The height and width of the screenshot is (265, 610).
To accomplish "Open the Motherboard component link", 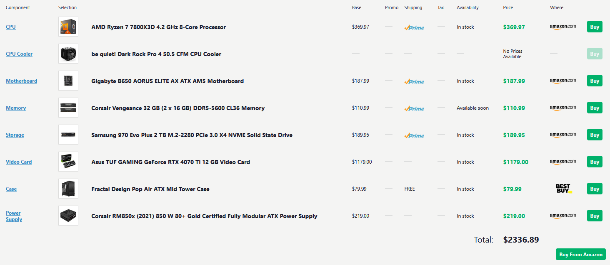I will point(22,81).
